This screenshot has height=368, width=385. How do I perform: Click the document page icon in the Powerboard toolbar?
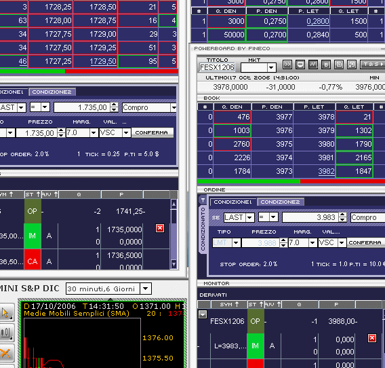tap(339, 65)
